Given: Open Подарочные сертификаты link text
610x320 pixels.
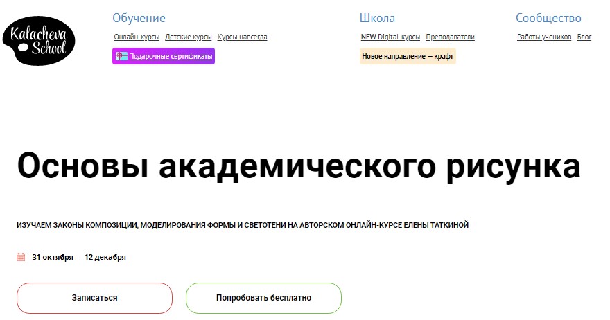Looking at the screenshot, I should tap(171, 57).
